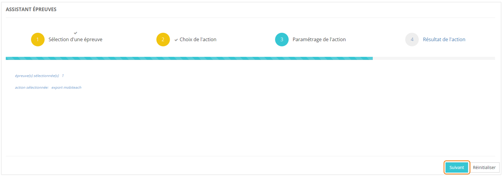Screen dimensions: 502x176
Task: Click the ASSISTANT ÉPREUVES panel title
Action: pos(31,10)
